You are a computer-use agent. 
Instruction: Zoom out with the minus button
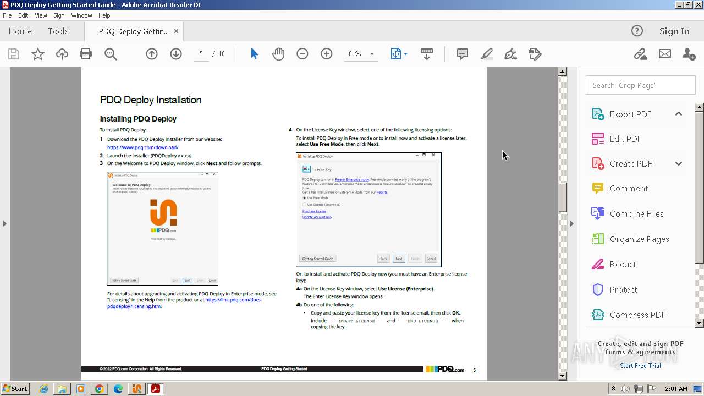click(x=302, y=54)
